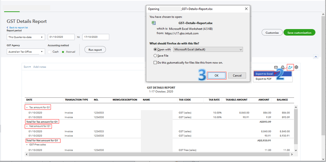Click GST free (sales) tax code cell
The width and height of the screenshot is (326, 162).
pos(187,150)
